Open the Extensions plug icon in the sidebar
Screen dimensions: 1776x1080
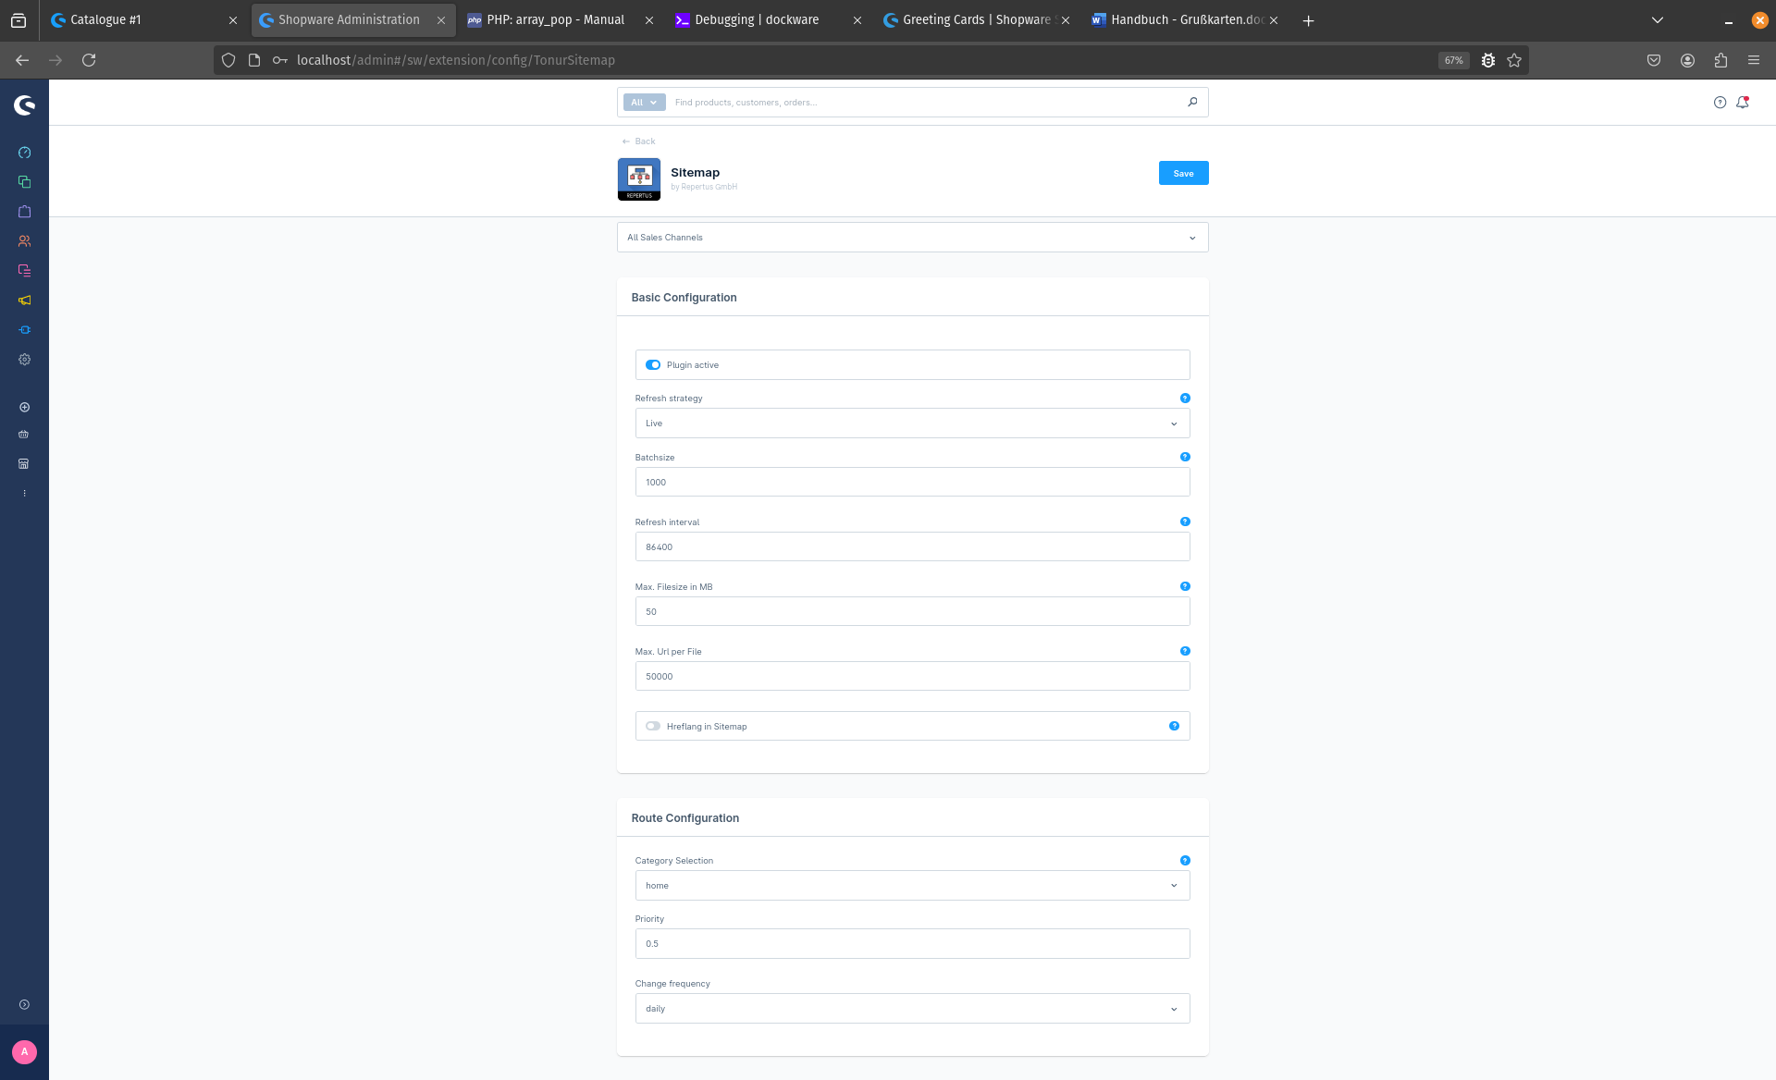(x=24, y=330)
